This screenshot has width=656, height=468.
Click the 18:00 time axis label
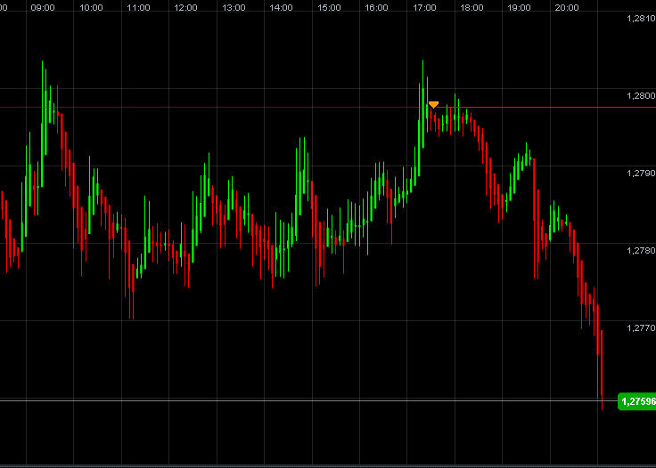(x=471, y=7)
